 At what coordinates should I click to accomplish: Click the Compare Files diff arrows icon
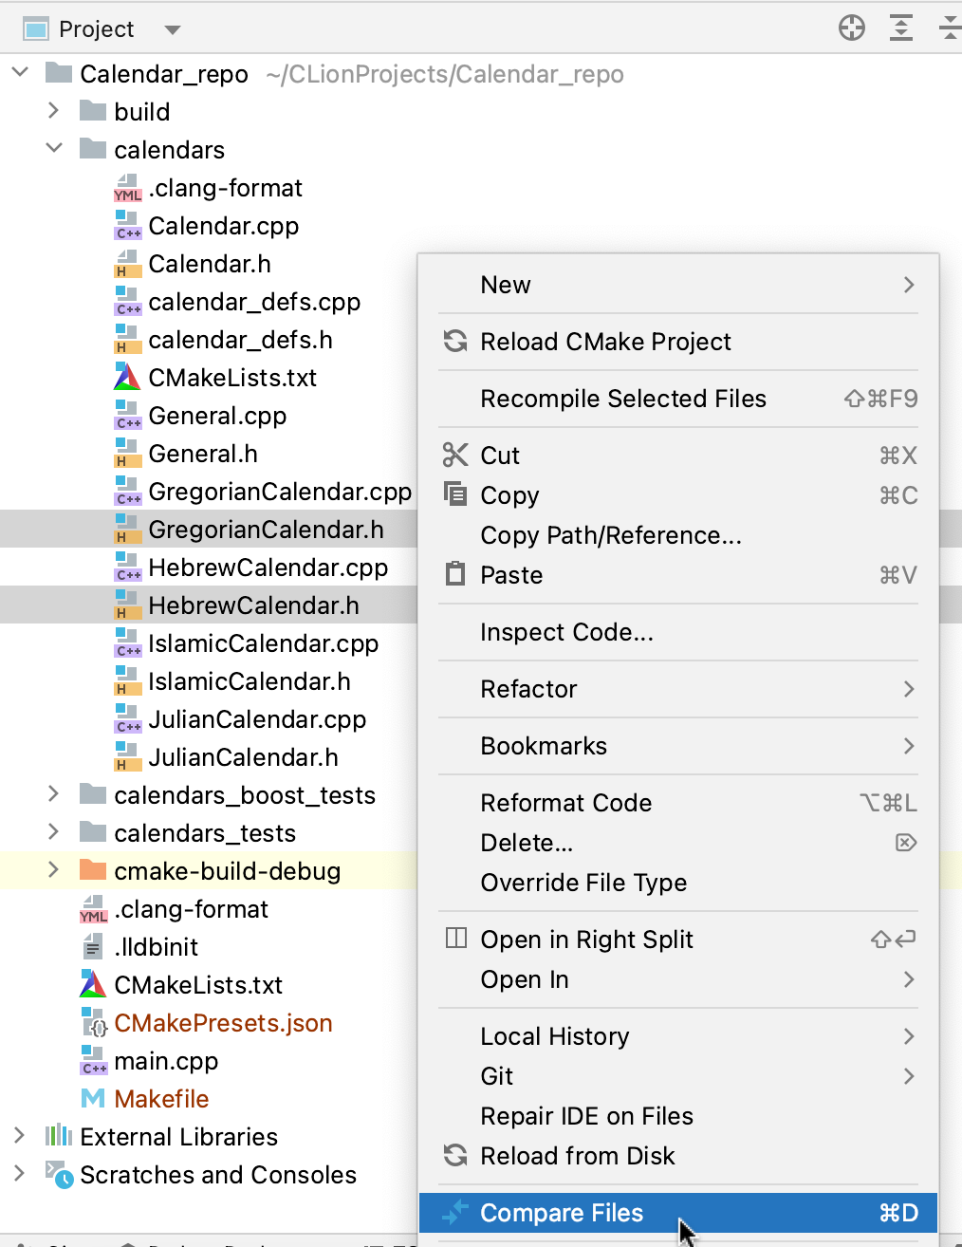click(x=455, y=1213)
